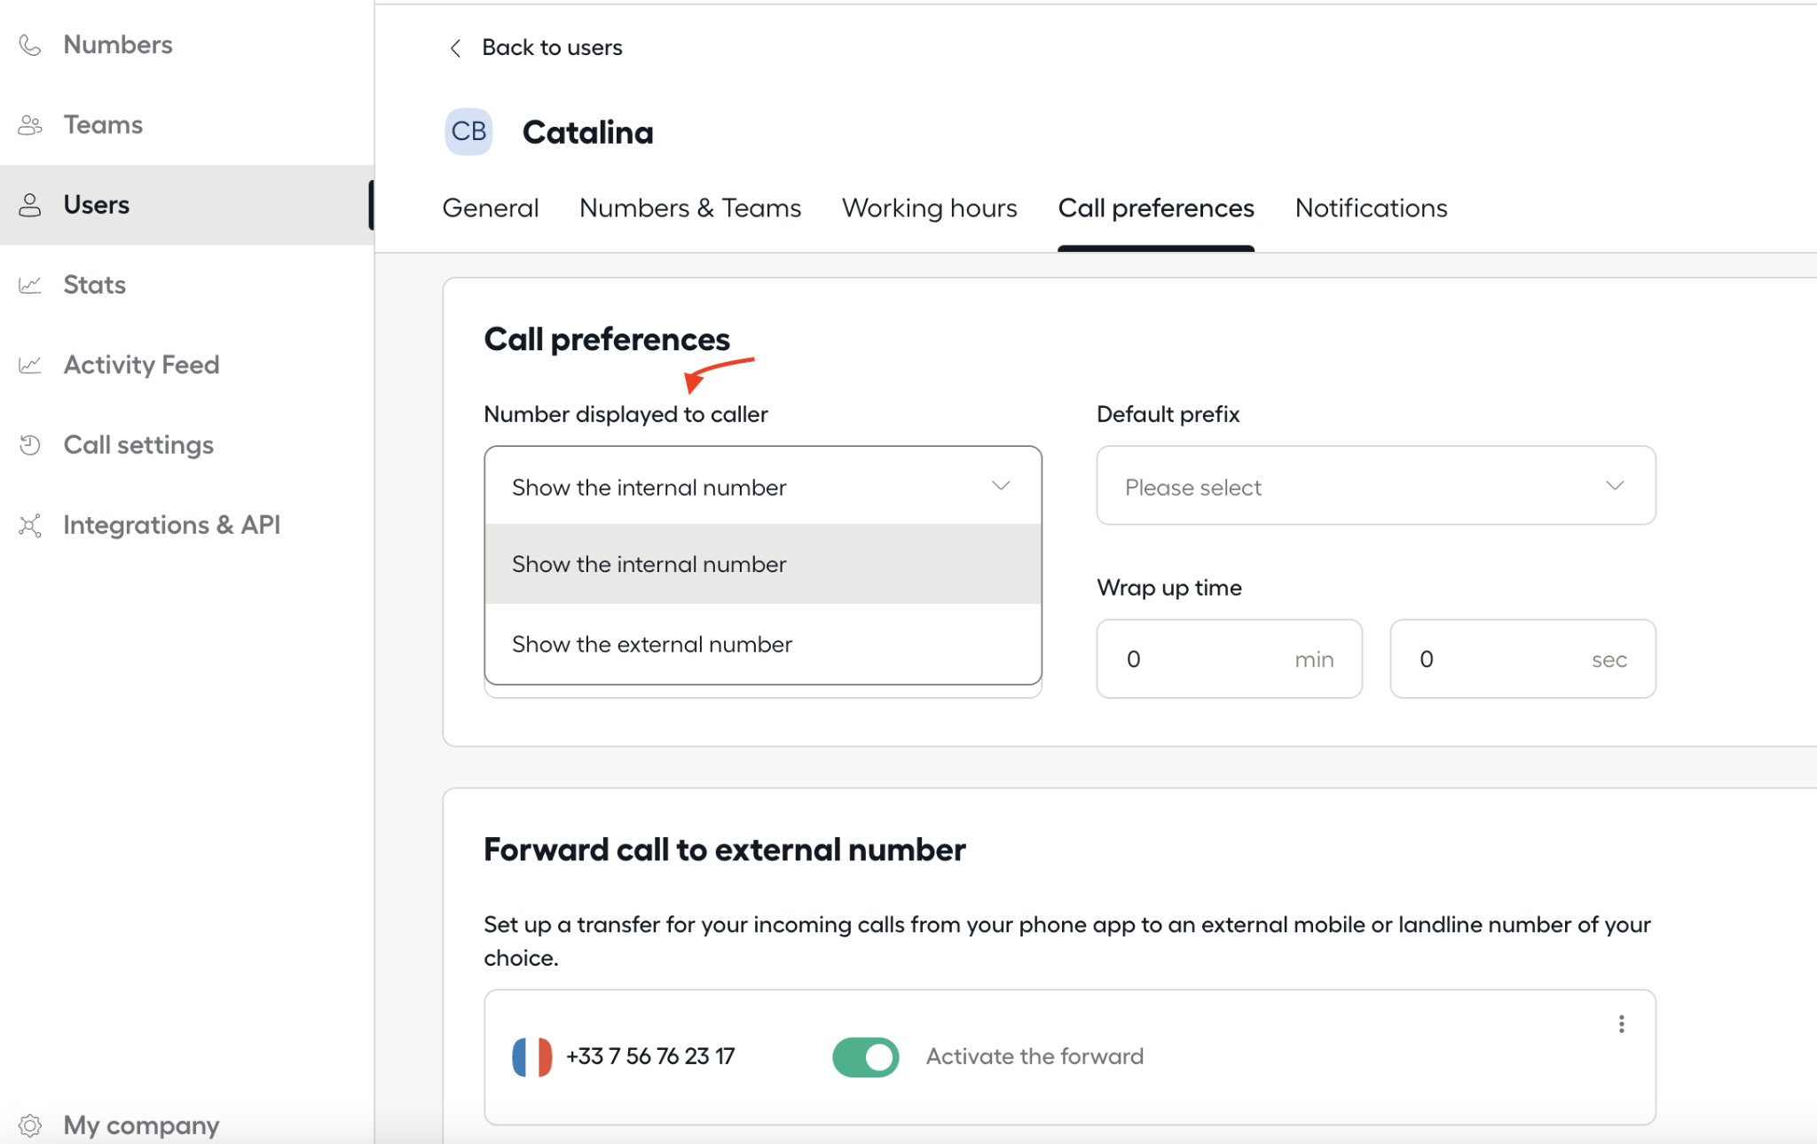The height and width of the screenshot is (1144, 1817).
Task: Switch to Working hours tab
Action: pos(929,208)
